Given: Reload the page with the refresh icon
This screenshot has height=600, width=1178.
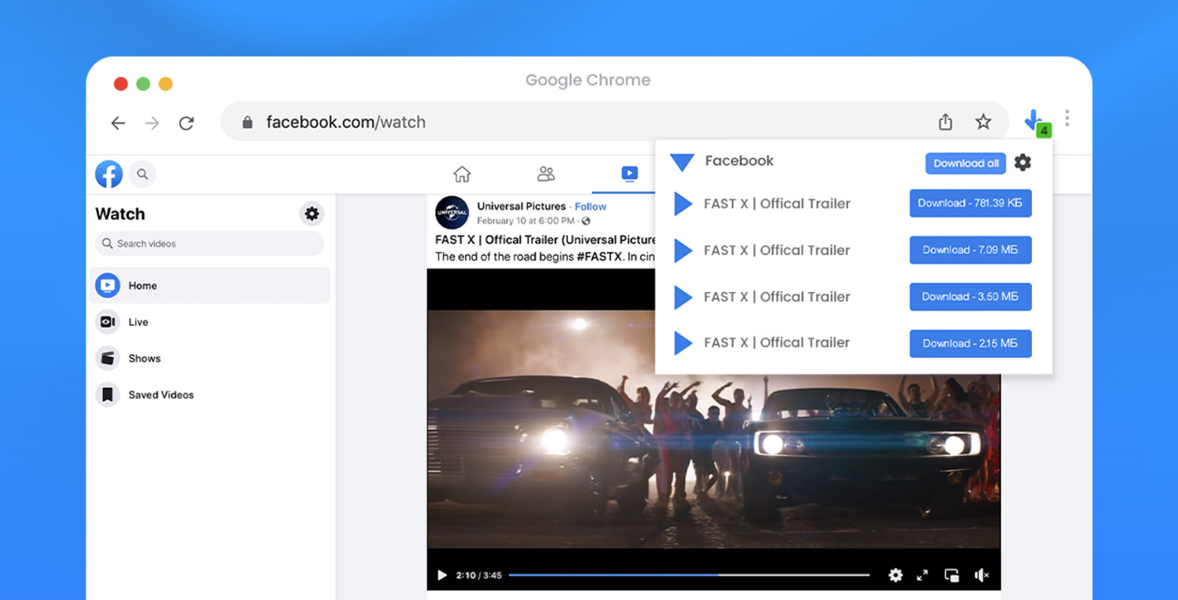Looking at the screenshot, I should (186, 123).
